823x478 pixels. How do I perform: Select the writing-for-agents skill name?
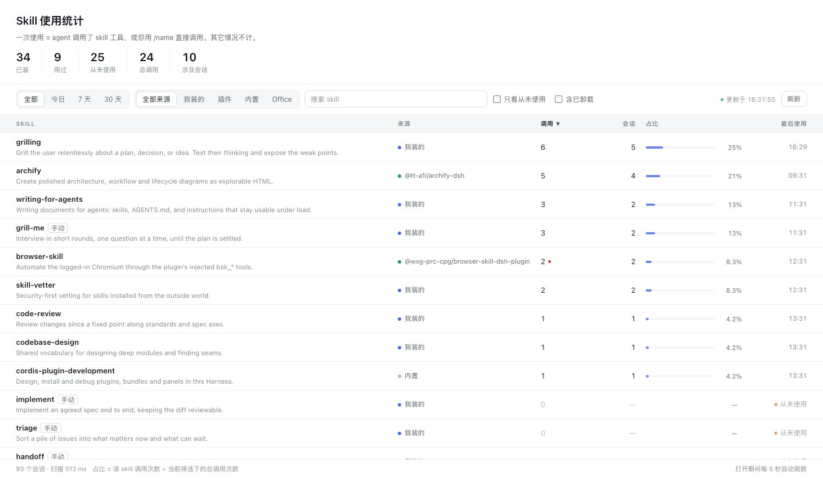(x=49, y=199)
